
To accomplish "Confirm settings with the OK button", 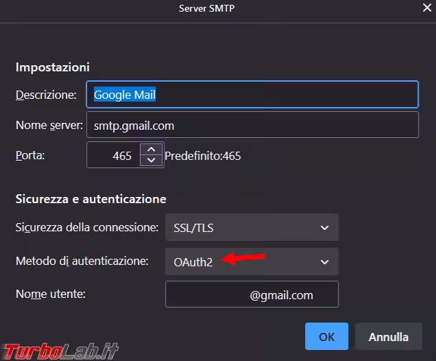I will (x=326, y=337).
